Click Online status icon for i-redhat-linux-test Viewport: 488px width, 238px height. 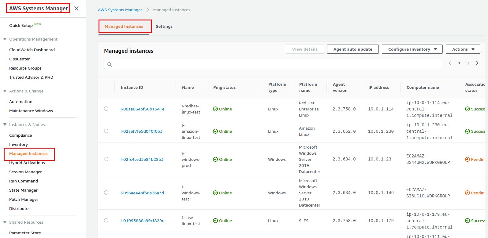pyautogui.click(x=215, y=109)
